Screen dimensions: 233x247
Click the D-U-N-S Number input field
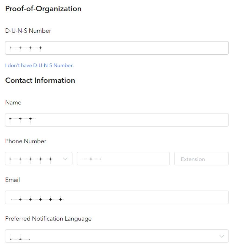pyautogui.click(x=117, y=48)
